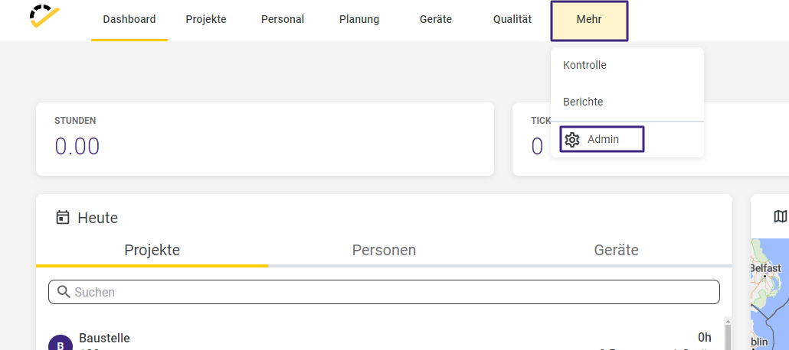The height and width of the screenshot is (350, 789).
Task: Click the calendar icon beside Heute
Action: pyautogui.click(x=63, y=218)
